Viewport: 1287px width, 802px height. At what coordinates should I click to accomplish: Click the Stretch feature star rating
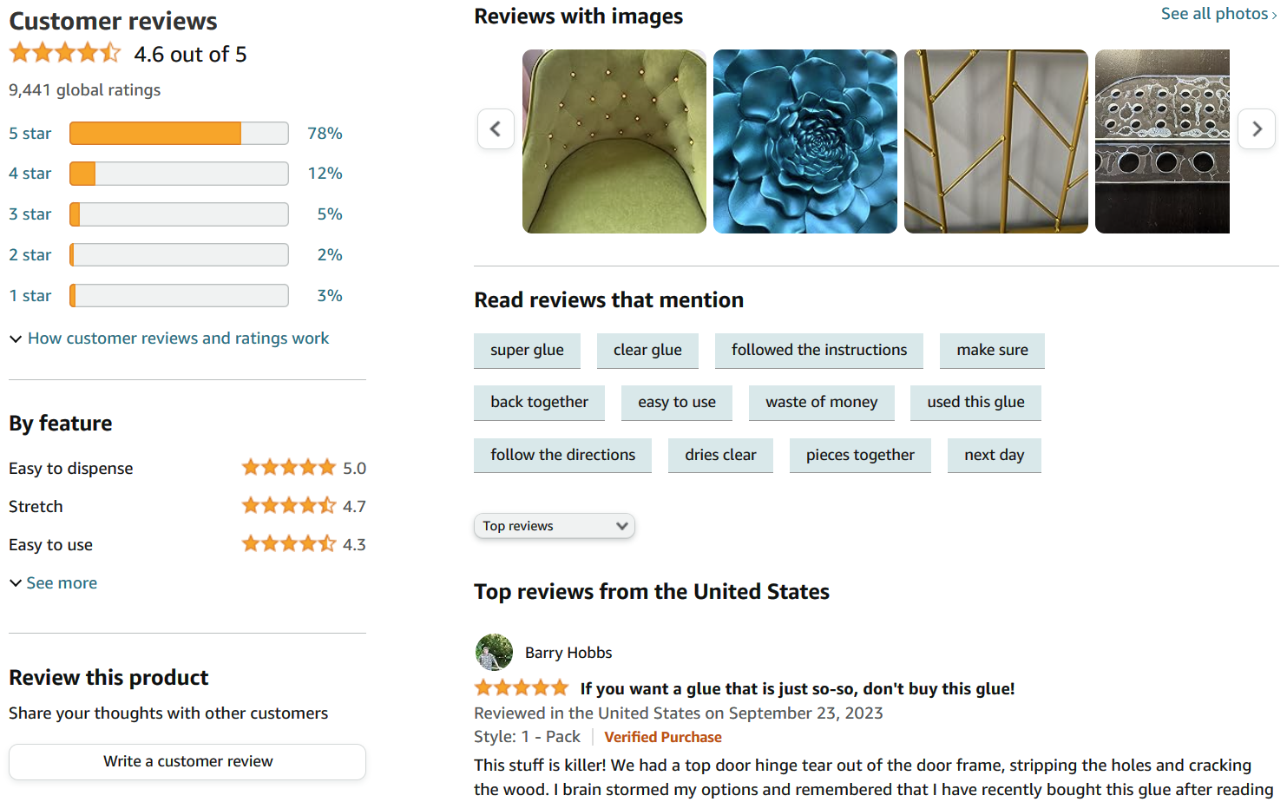pos(288,506)
